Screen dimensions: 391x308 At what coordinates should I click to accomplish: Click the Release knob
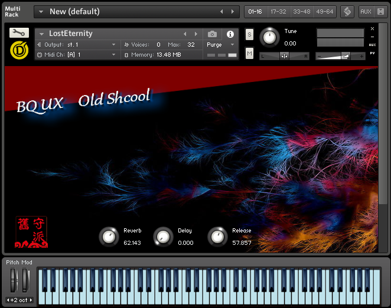[x=217, y=237]
